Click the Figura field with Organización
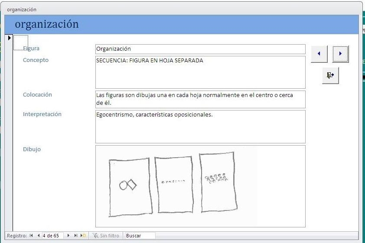Viewport: 365px width, 243px height. coord(200,49)
